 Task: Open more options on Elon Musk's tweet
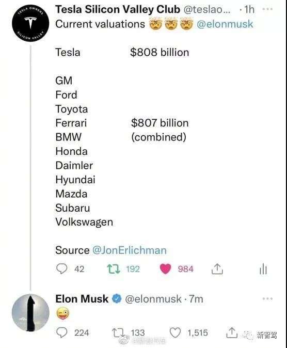[267, 299]
